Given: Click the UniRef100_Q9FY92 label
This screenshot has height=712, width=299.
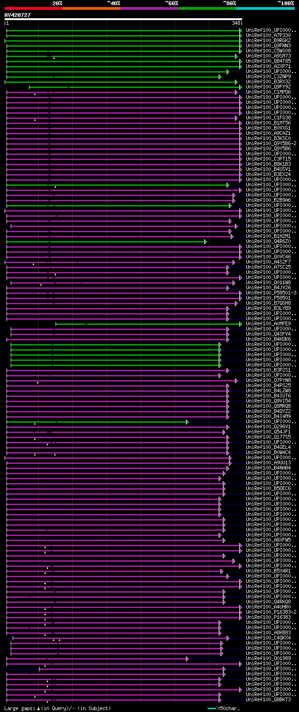Looking at the screenshot, I should (x=268, y=87).
